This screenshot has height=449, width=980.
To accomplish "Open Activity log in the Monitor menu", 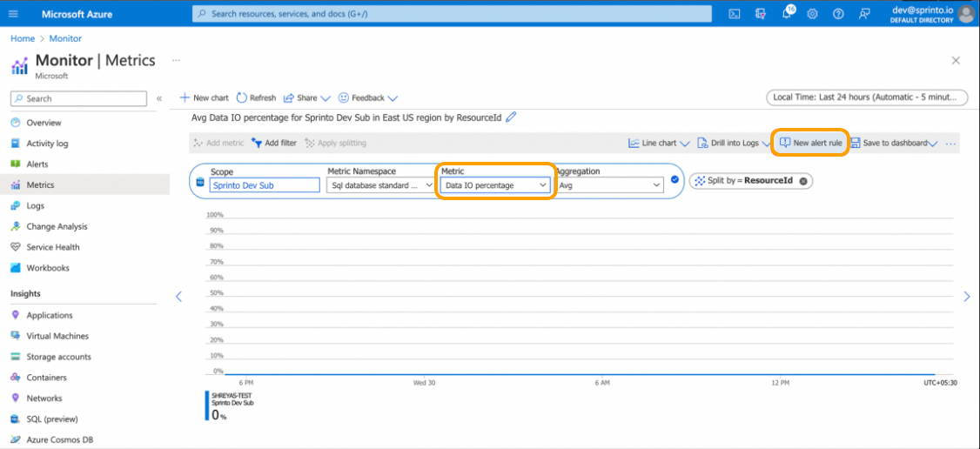I will click(48, 144).
